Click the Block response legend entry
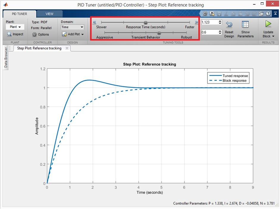 (x=228, y=81)
